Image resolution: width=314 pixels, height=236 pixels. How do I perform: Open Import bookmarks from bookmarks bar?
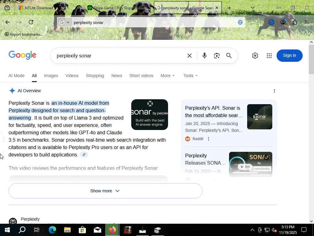pyautogui.click(x=23, y=34)
